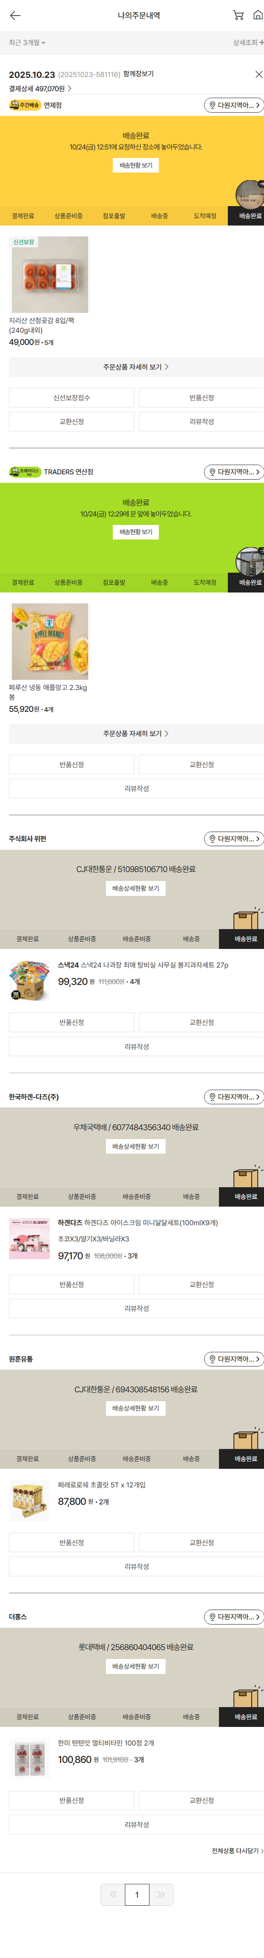The height and width of the screenshot is (1958, 264).
Task: Click location pin button for 더홈스 seller
Action: coord(234,1617)
